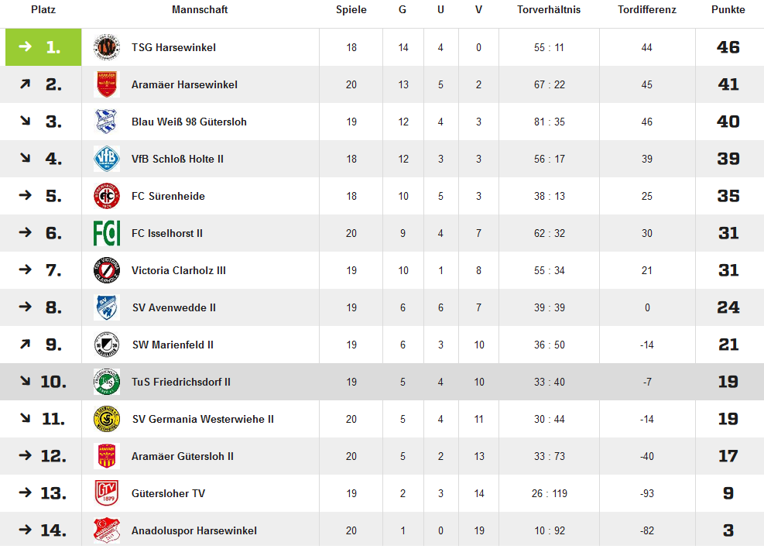This screenshot has width=764, height=549.
Task: Click the Aramäer Harsewinkel red crest
Action: pyautogui.click(x=107, y=84)
